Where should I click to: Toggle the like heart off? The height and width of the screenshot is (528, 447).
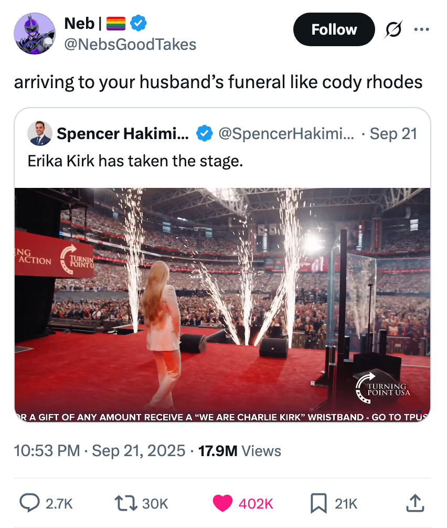(x=223, y=503)
